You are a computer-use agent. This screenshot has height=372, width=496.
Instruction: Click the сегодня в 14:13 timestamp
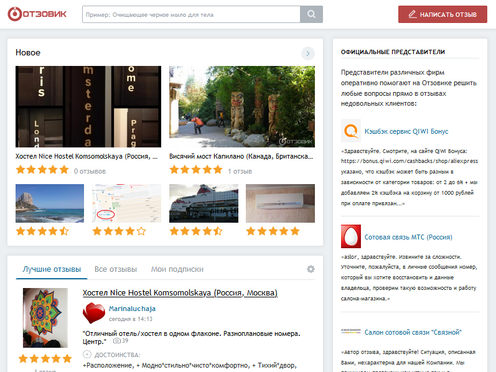131,319
